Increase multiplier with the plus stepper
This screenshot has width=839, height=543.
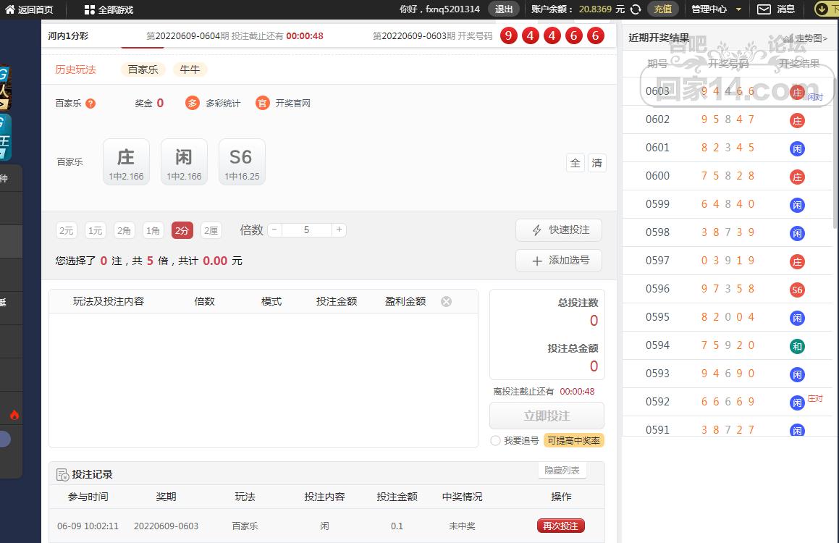(338, 230)
